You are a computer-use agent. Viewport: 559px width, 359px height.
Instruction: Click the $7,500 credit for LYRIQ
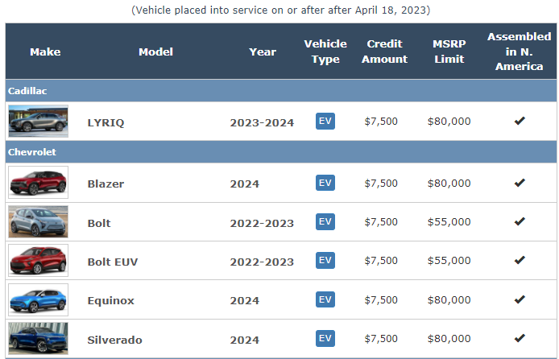tap(381, 122)
